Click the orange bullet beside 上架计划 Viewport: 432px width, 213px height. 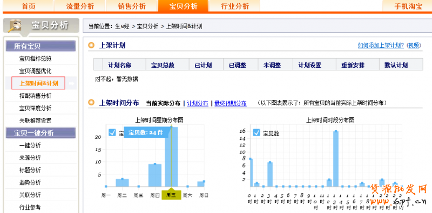91,45
